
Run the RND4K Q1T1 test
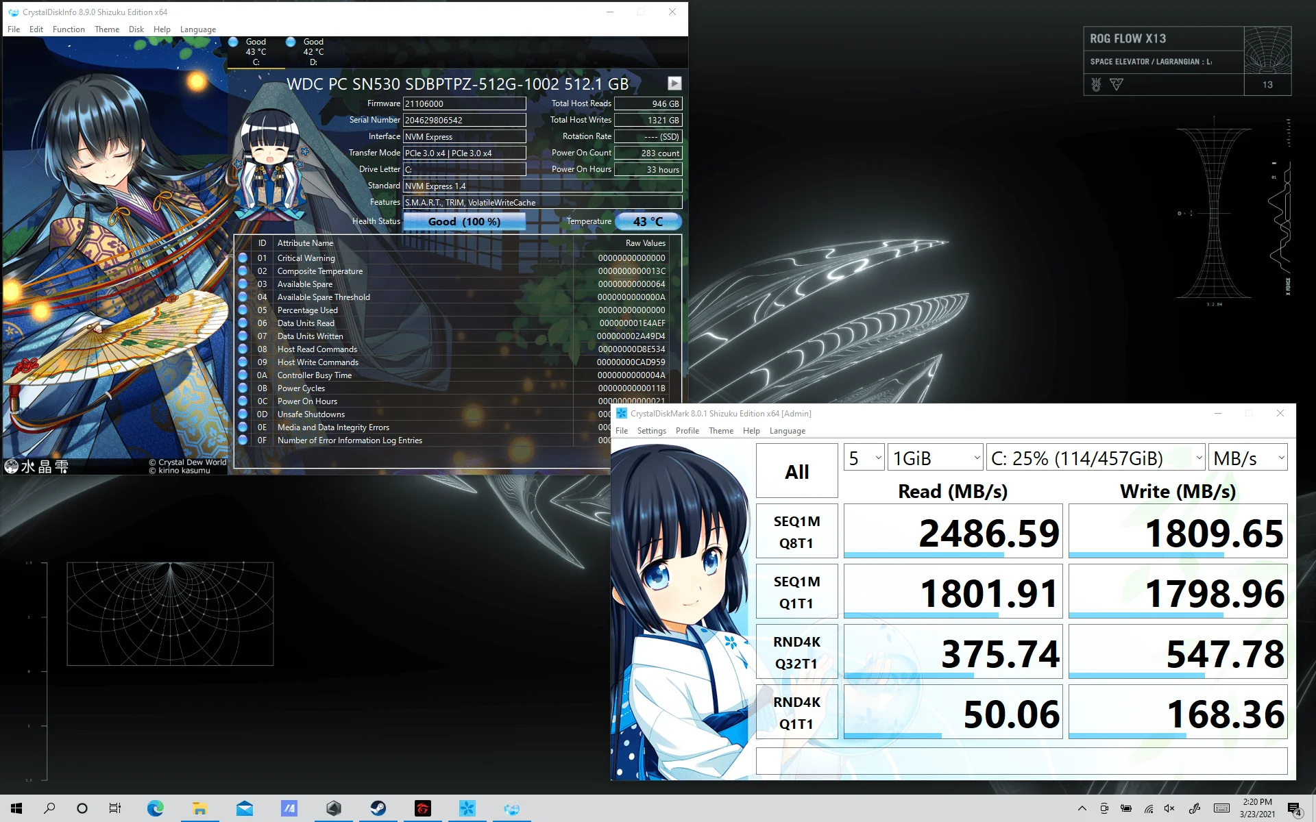pos(797,713)
